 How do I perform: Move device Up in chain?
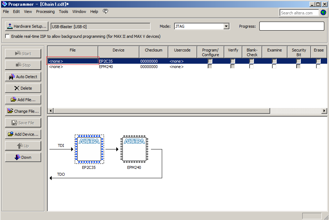point(23,145)
